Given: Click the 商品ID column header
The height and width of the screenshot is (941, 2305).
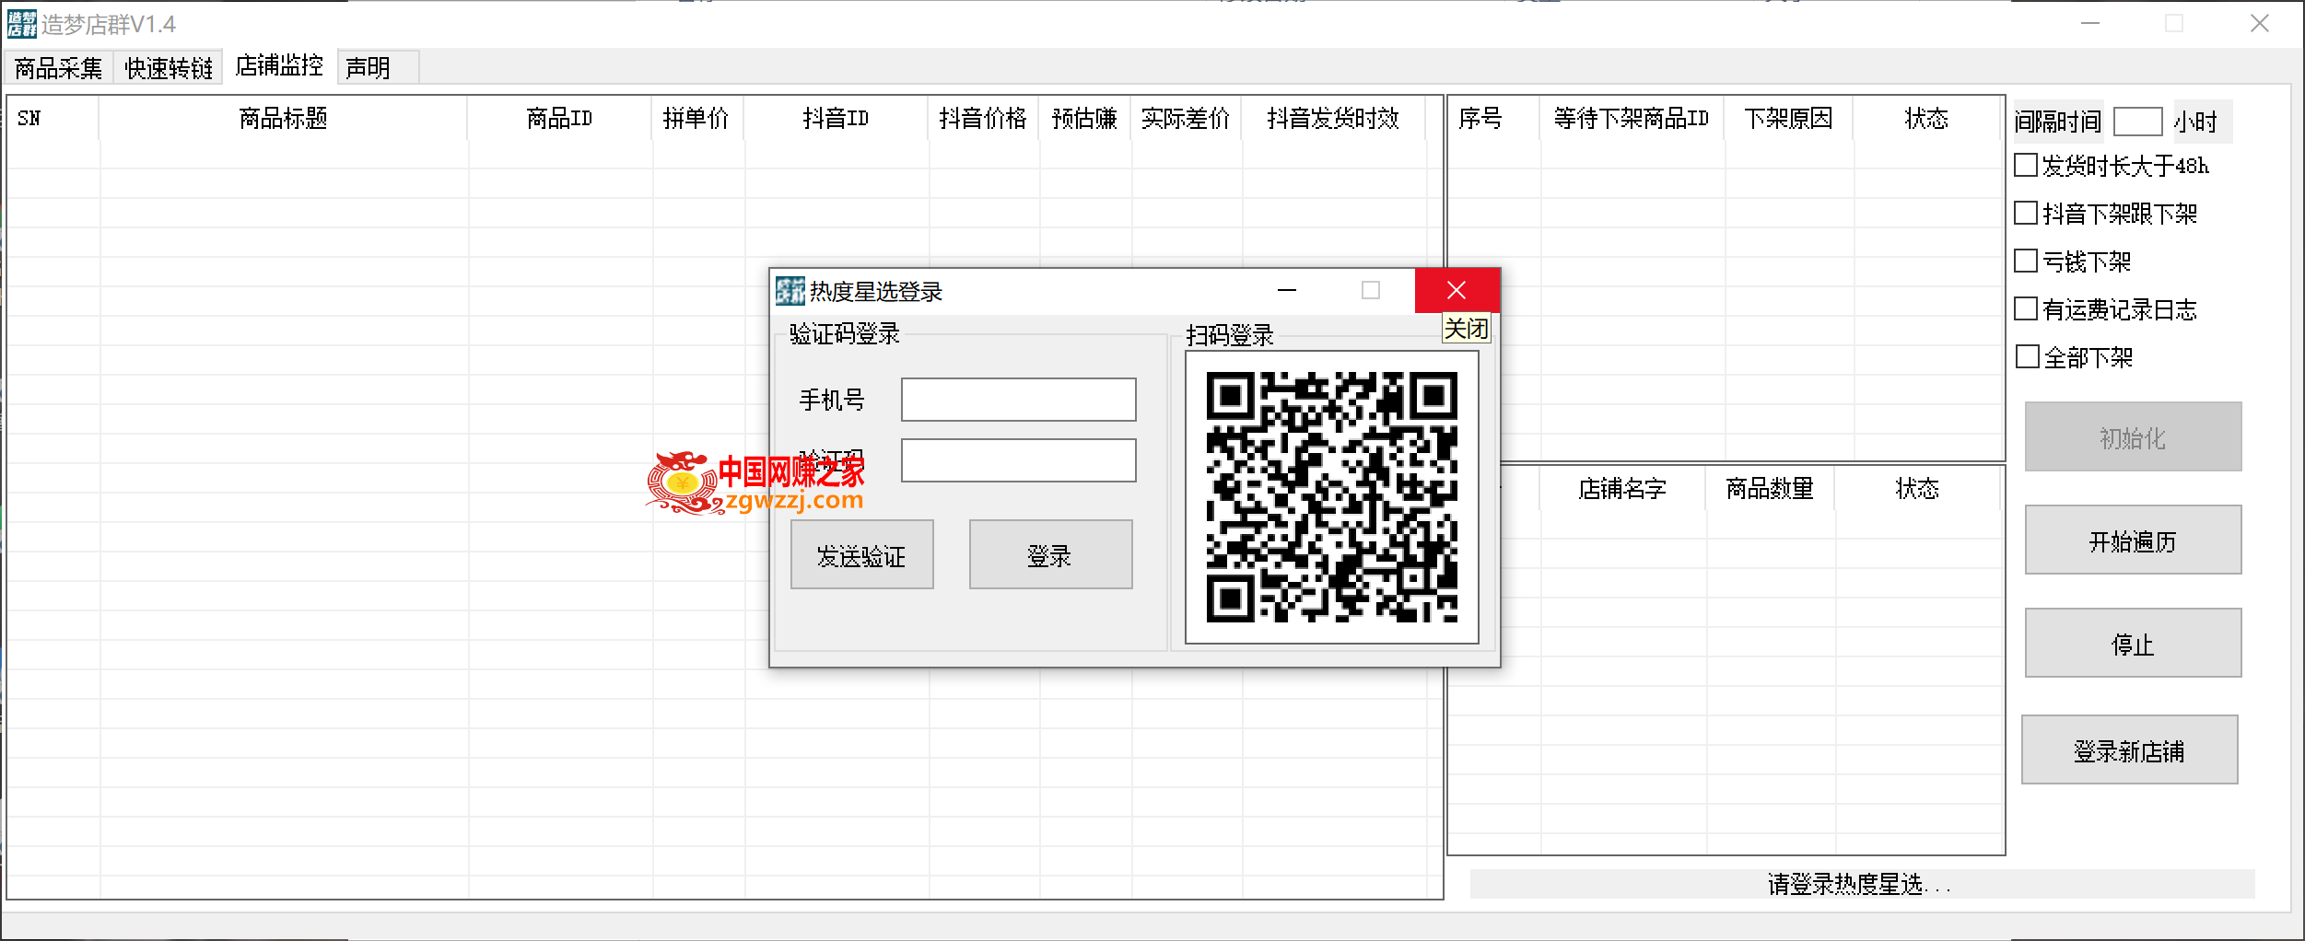Looking at the screenshot, I should [x=559, y=119].
